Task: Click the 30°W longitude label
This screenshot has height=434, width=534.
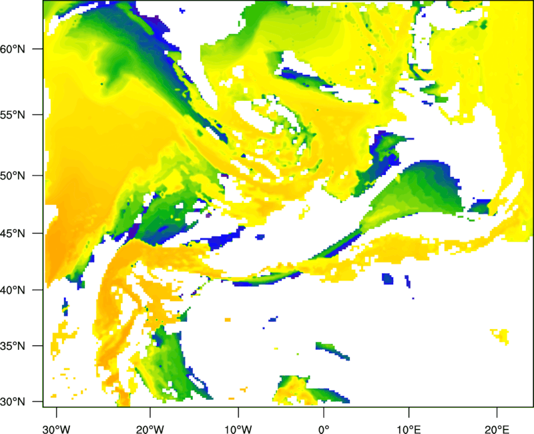Action: (57, 429)
